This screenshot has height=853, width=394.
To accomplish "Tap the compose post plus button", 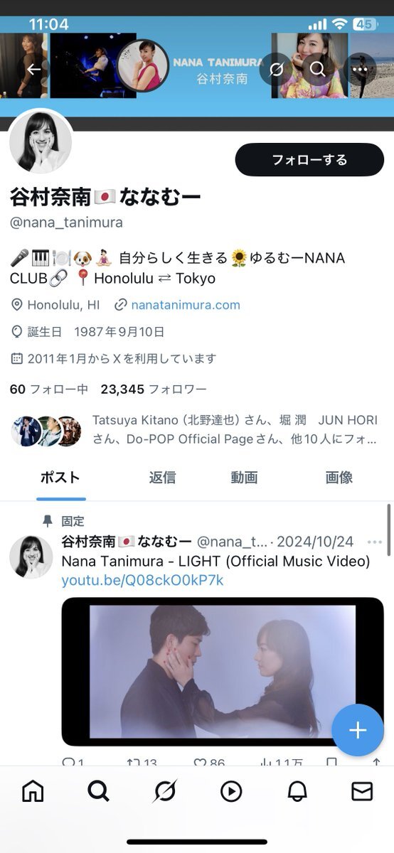I will [x=358, y=730].
